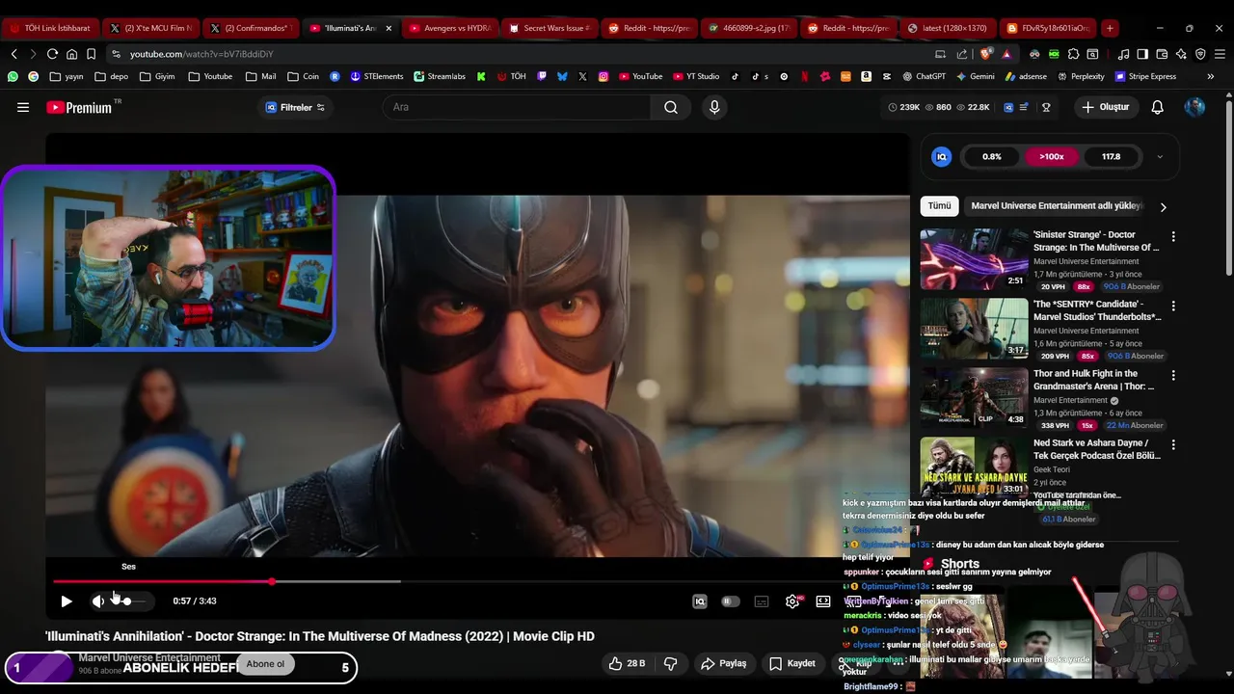The image size is (1234, 694).
Task: Switch player to theater mode
Action: click(x=823, y=601)
